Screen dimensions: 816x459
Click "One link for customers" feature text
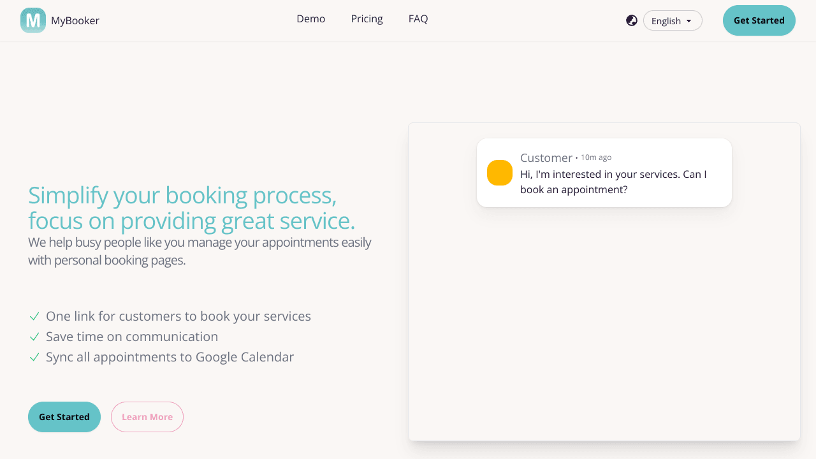pyautogui.click(x=178, y=316)
